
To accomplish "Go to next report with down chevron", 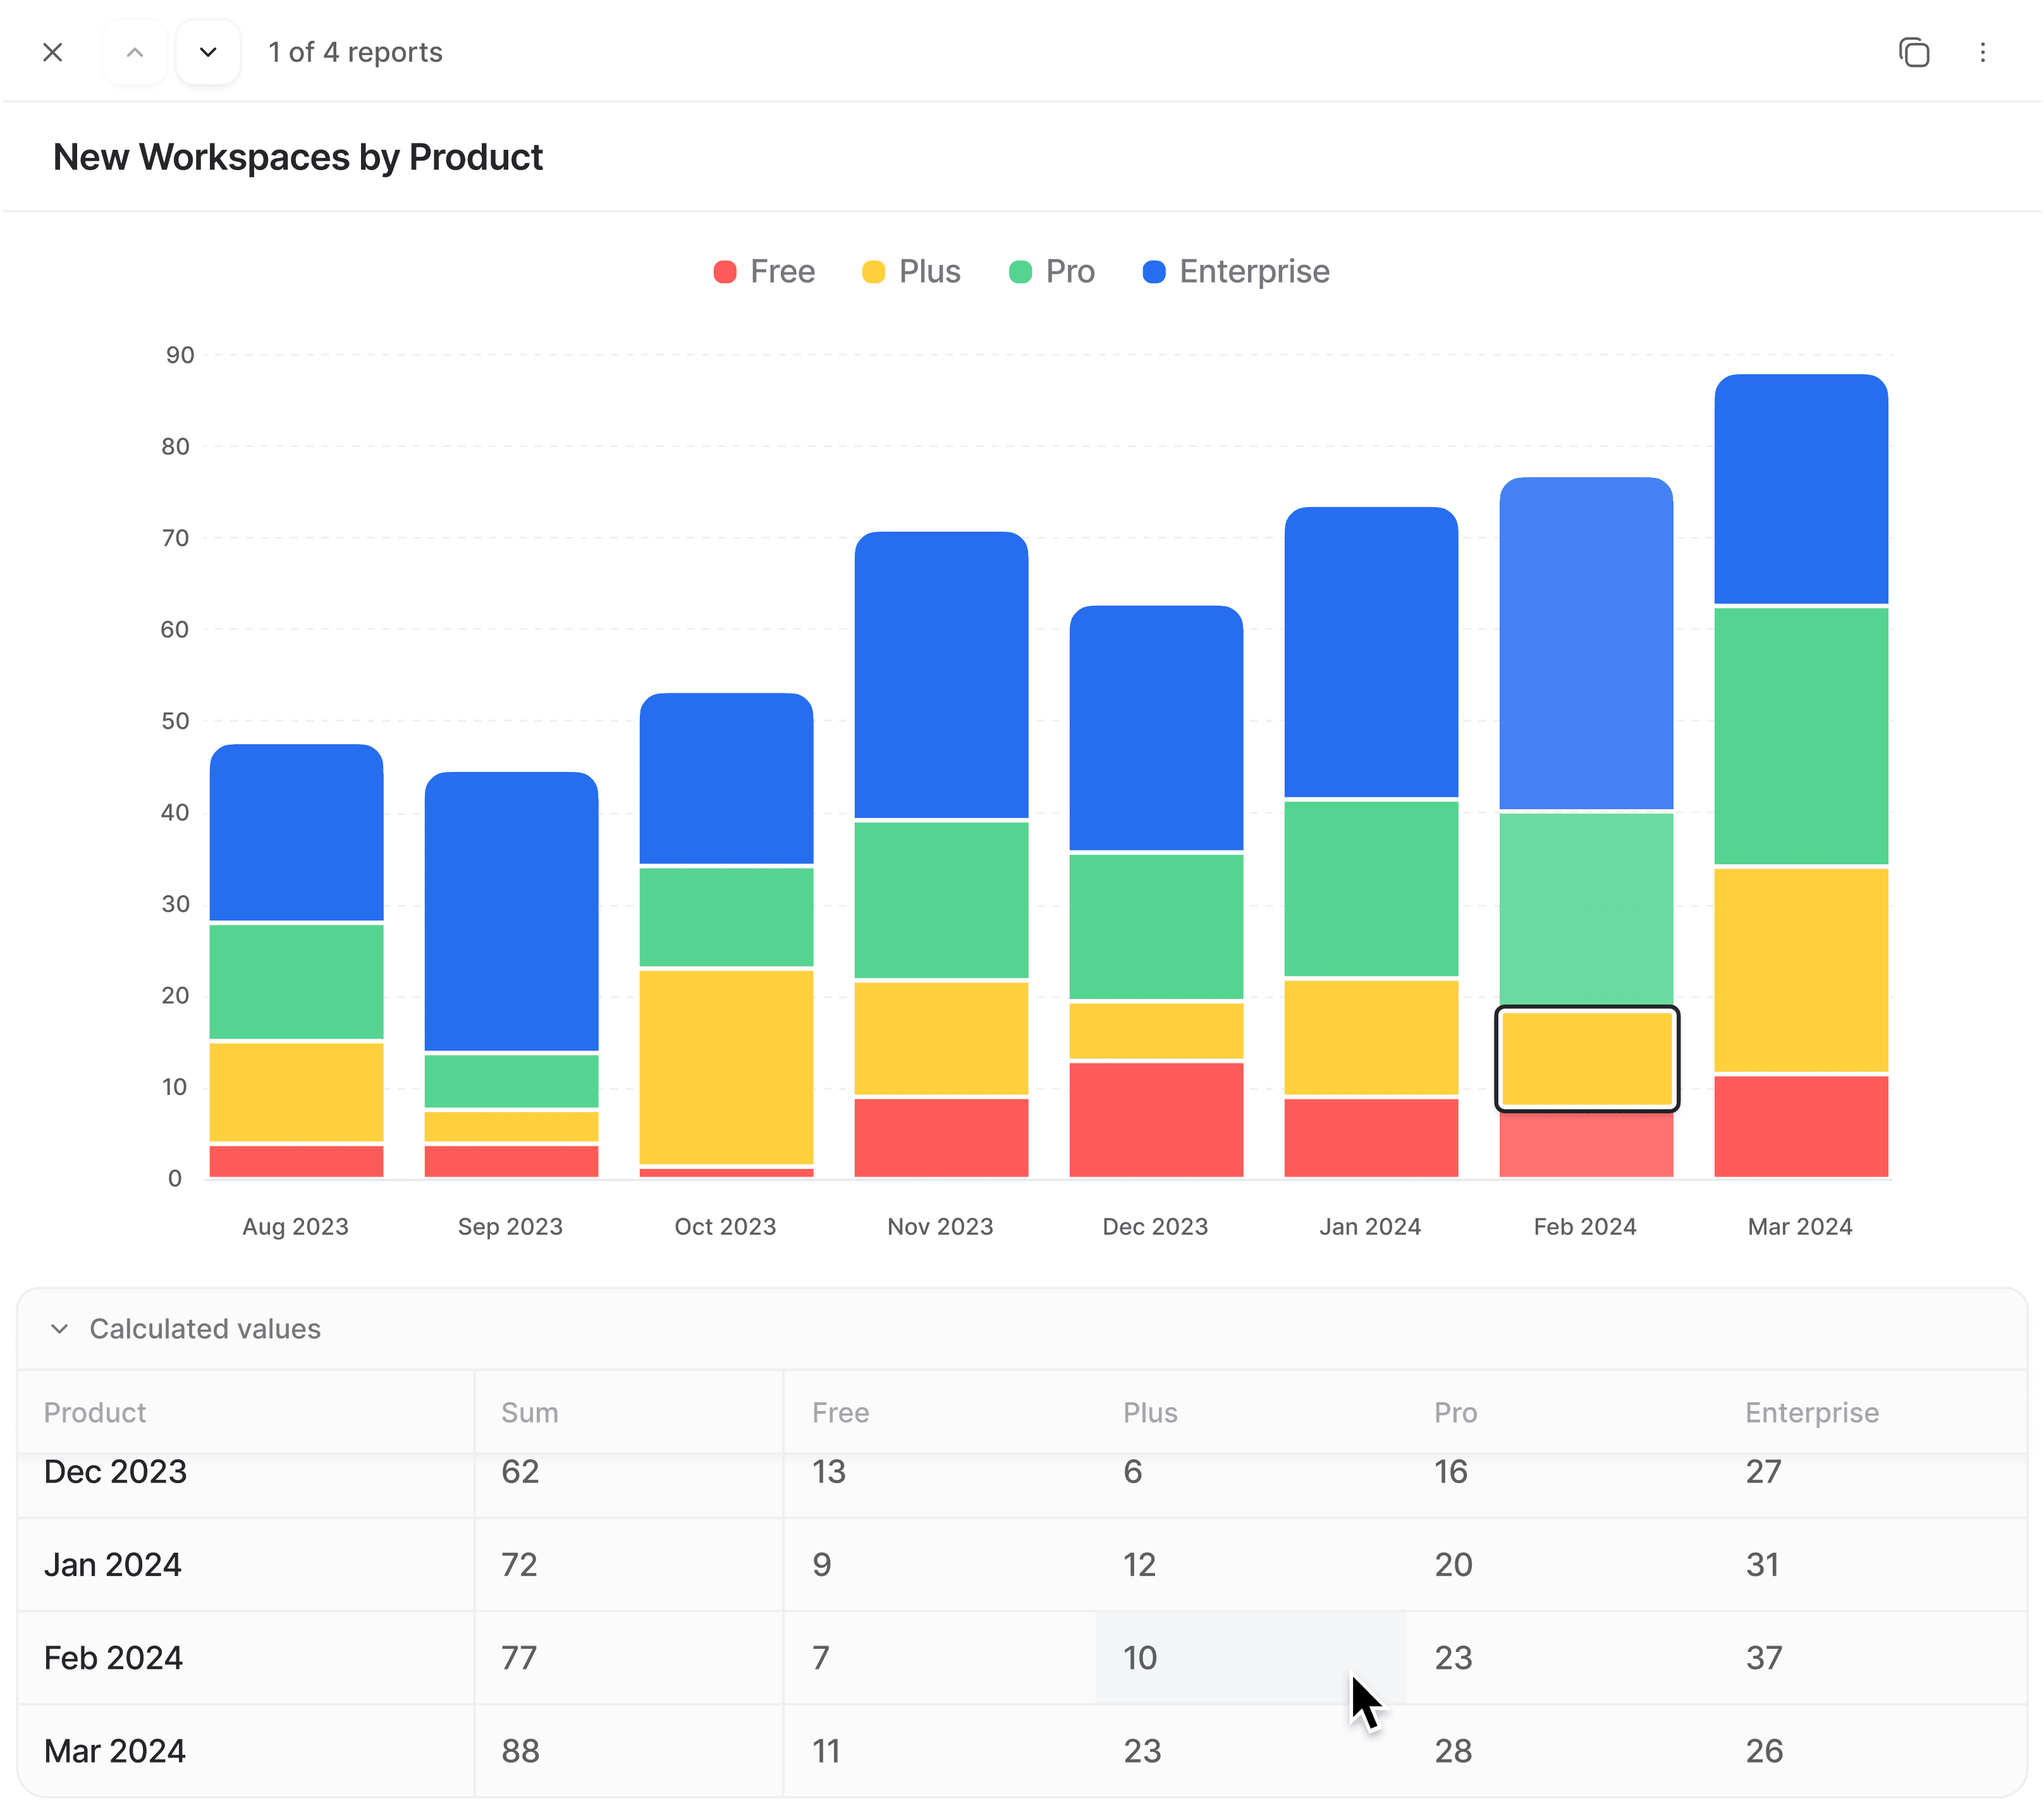I will tap(208, 52).
